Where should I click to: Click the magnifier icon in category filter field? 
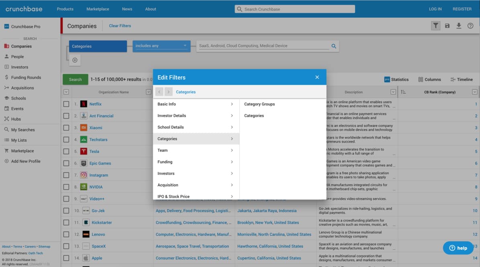(334, 46)
